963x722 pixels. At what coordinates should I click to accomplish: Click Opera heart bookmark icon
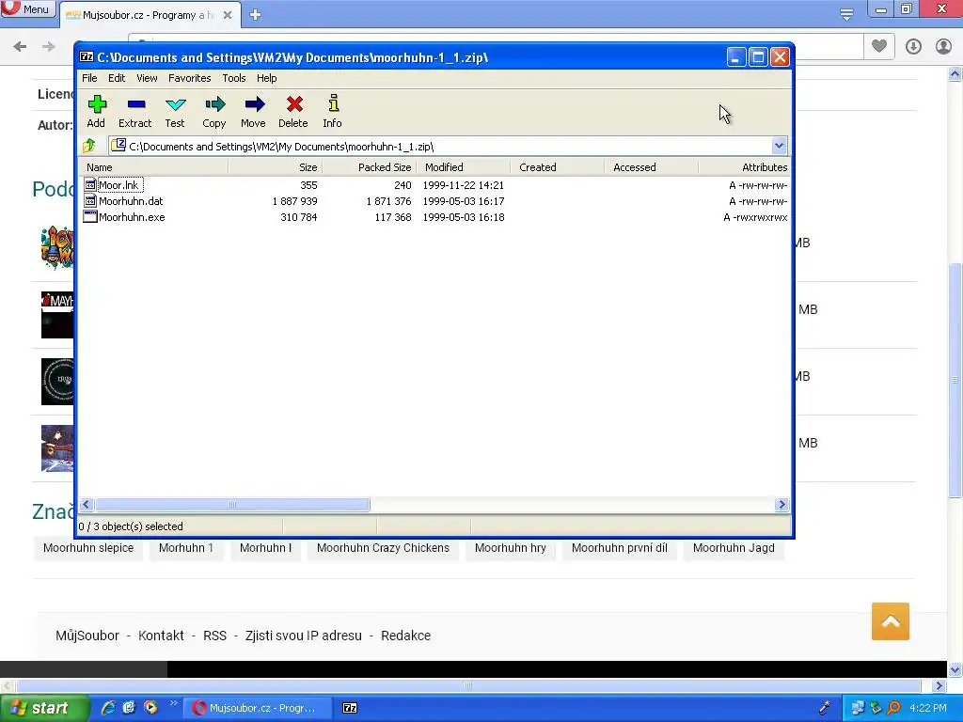click(879, 46)
